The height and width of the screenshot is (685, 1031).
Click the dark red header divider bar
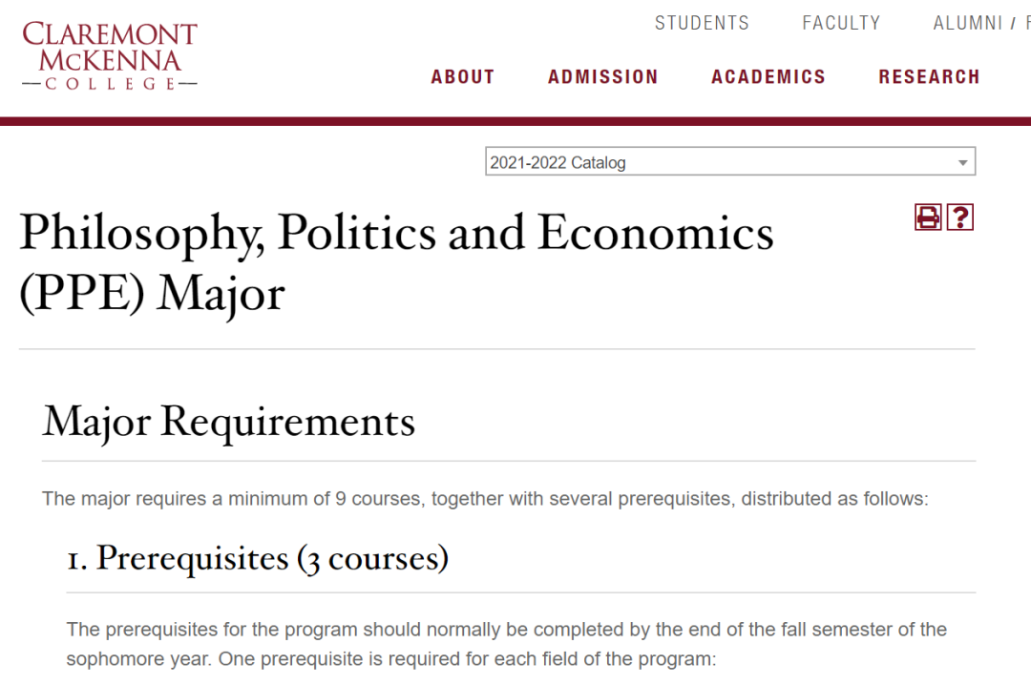click(x=515, y=121)
